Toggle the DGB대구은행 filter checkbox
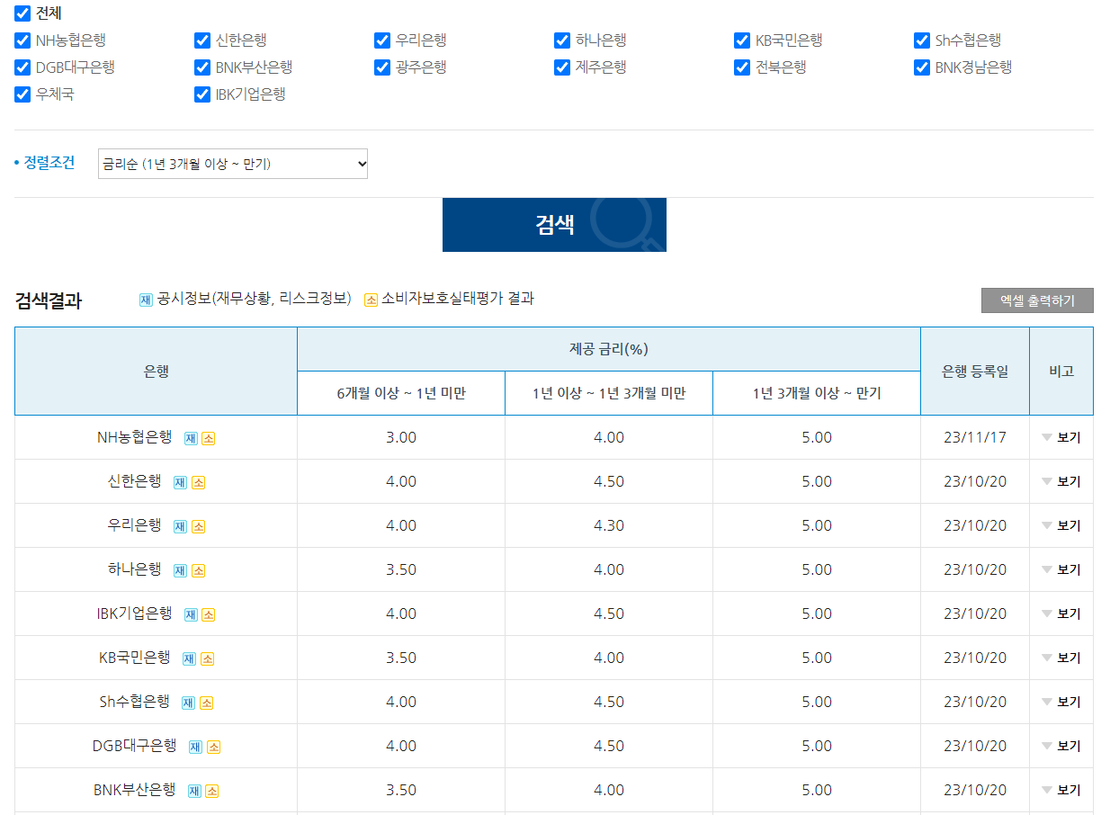The image size is (1119, 815). pyautogui.click(x=22, y=67)
